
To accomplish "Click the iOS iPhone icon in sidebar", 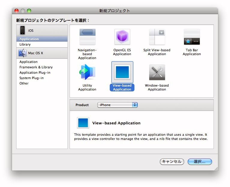I will pos(22,30).
